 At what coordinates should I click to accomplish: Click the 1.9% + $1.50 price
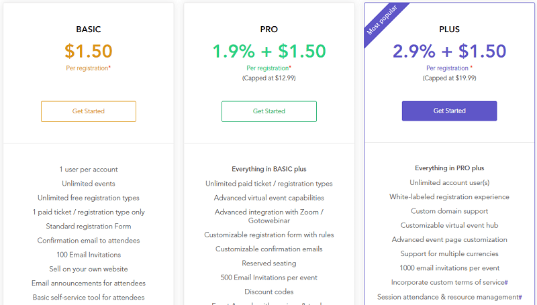(x=269, y=52)
